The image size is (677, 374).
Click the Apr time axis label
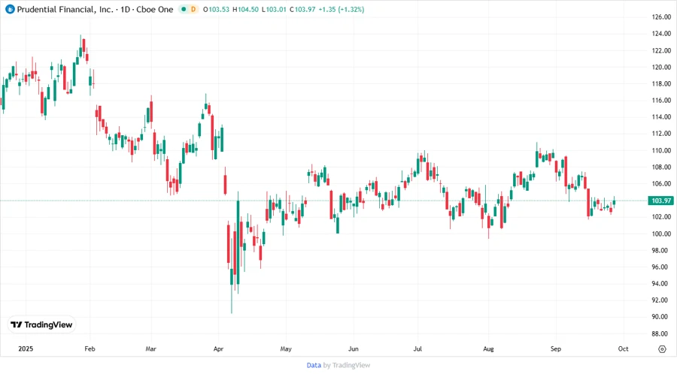(x=218, y=348)
